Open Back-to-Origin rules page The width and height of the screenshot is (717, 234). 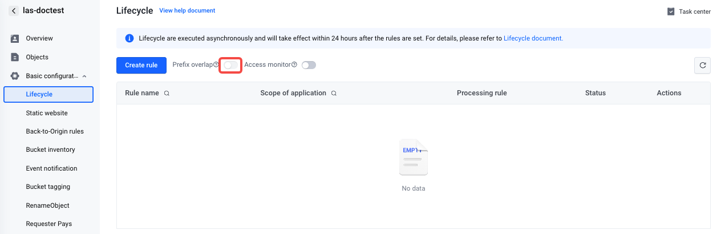[55, 131]
